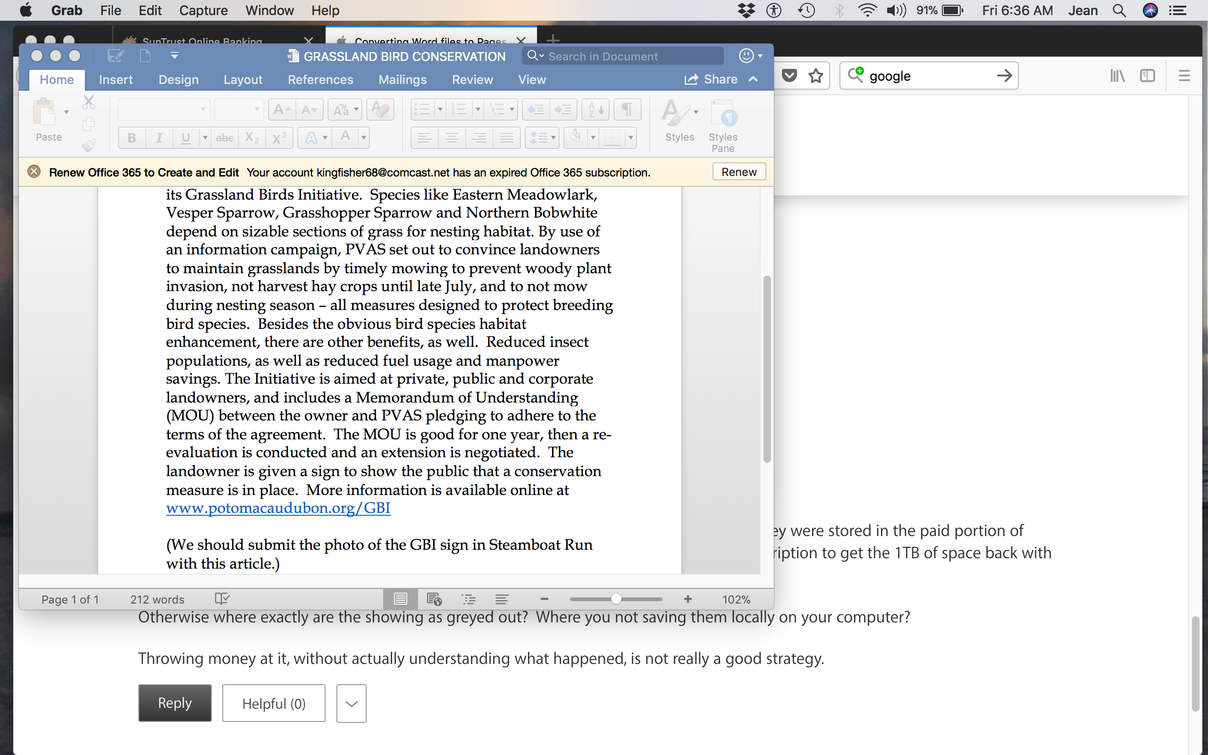Switch to Print Layout view
Image resolution: width=1208 pixels, height=755 pixels.
(400, 599)
